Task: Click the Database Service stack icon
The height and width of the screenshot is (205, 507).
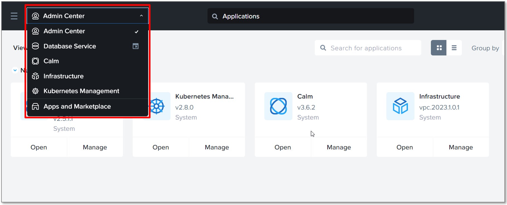Action: [x=35, y=46]
